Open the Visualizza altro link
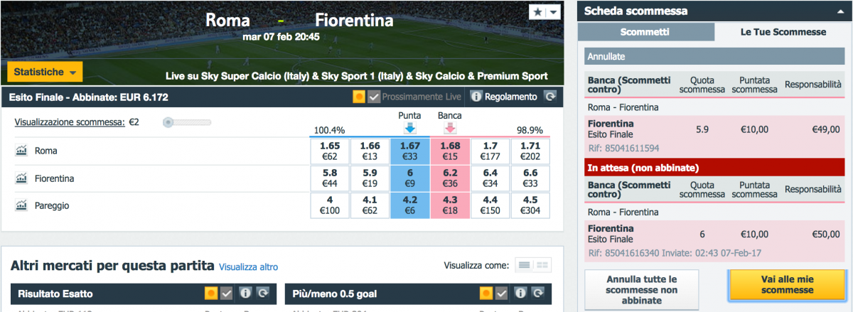 pos(248,267)
